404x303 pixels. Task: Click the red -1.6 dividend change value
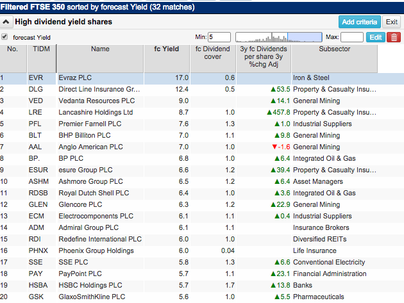tap(281, 147)
